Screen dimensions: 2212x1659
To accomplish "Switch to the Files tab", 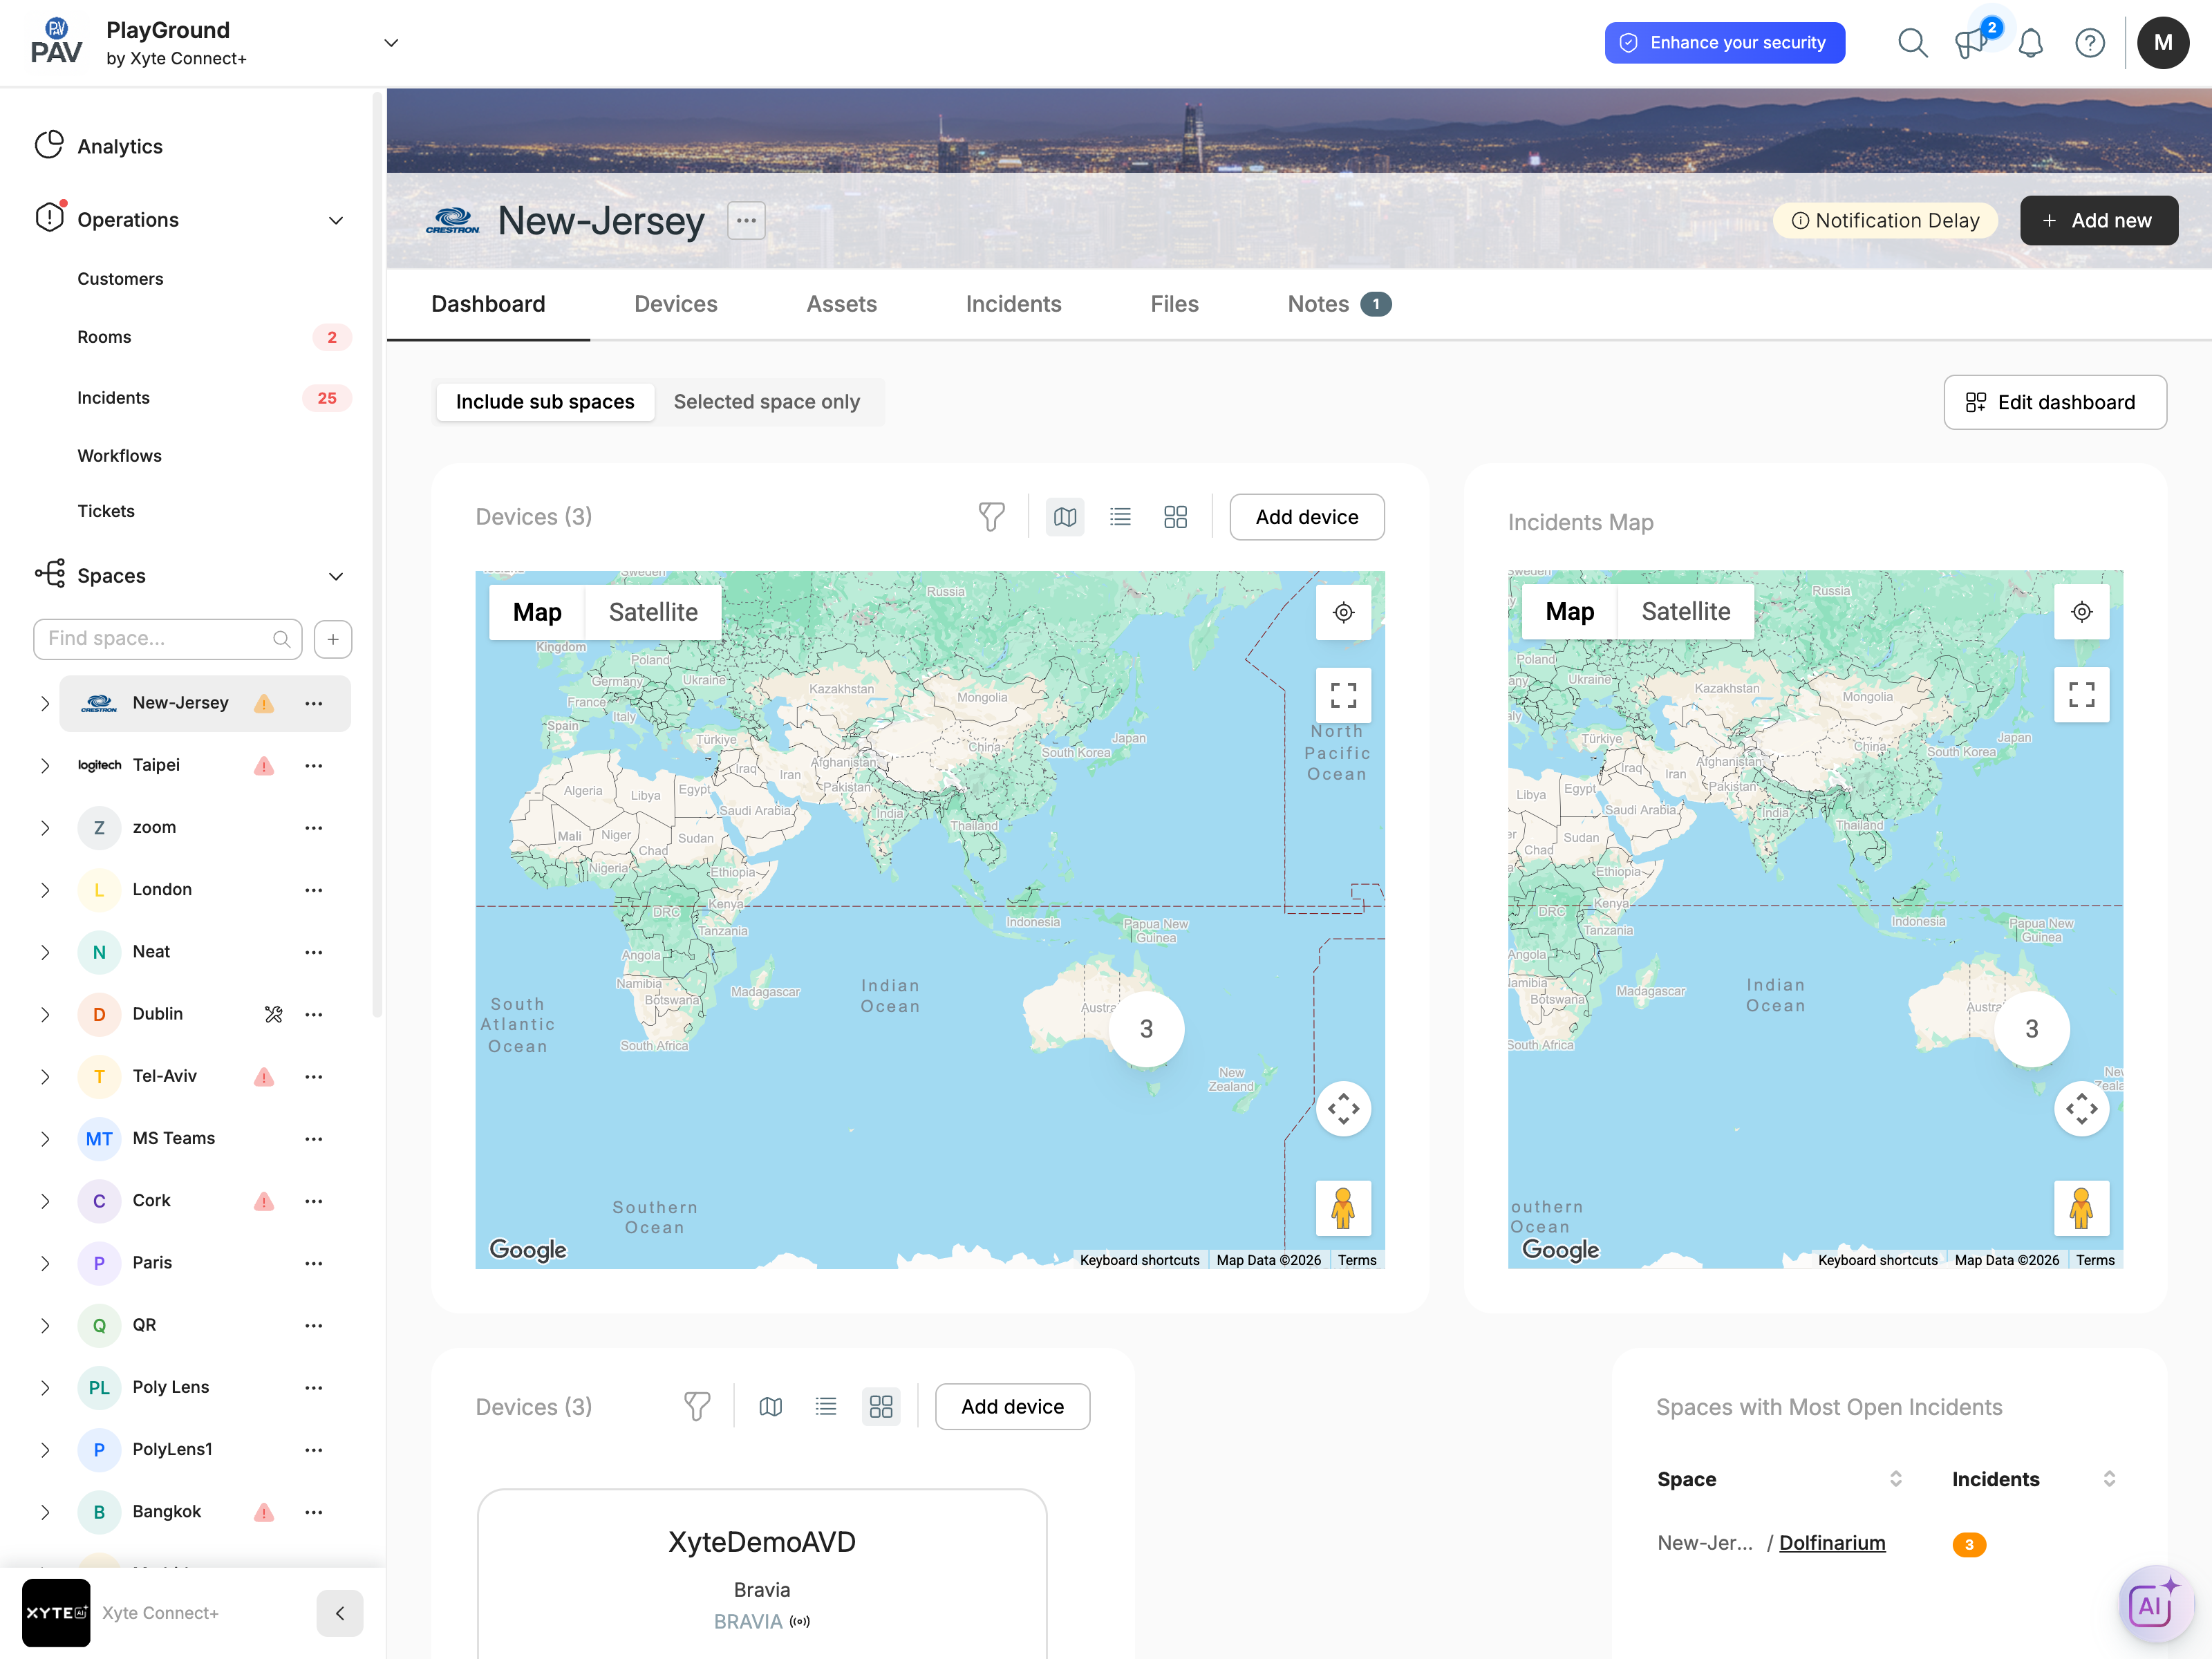I will click(x=1174, y=304).
